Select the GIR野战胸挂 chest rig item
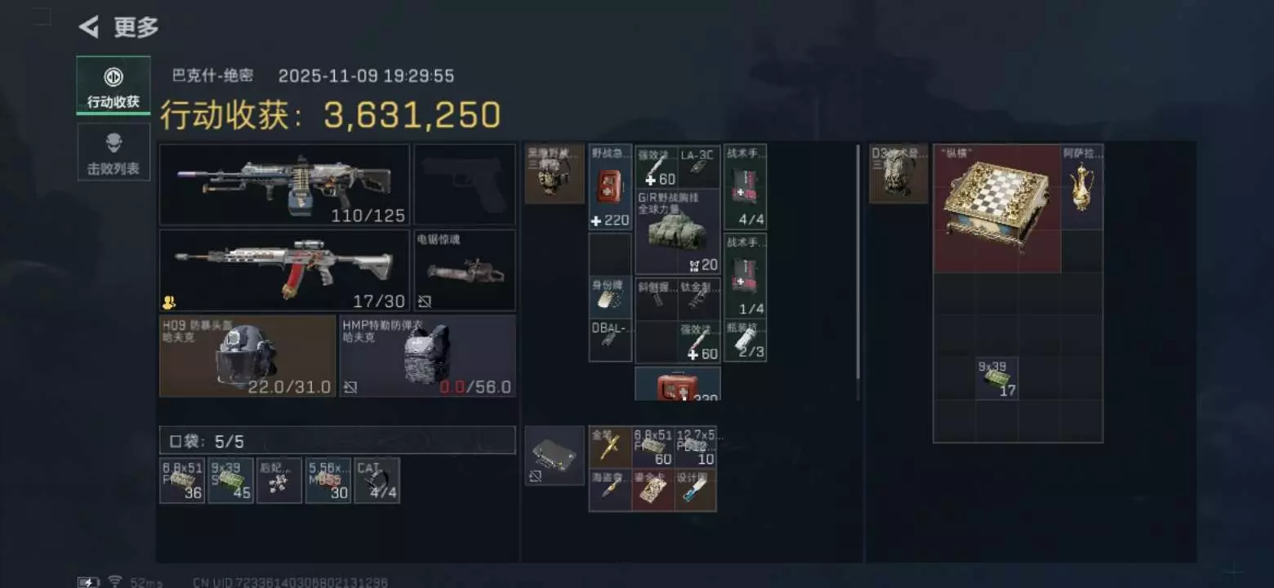The width and height of the screenshot is (1274, 588). 678,232
